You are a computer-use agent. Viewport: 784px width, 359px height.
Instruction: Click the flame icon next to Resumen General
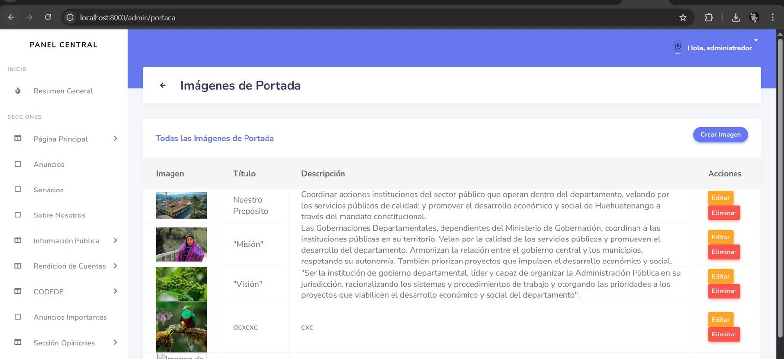click(18, 91)
